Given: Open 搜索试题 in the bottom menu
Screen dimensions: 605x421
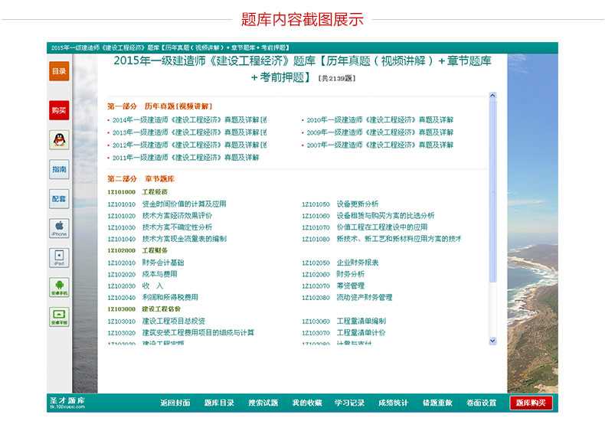Looking at the screenshot, I should 263,403.
